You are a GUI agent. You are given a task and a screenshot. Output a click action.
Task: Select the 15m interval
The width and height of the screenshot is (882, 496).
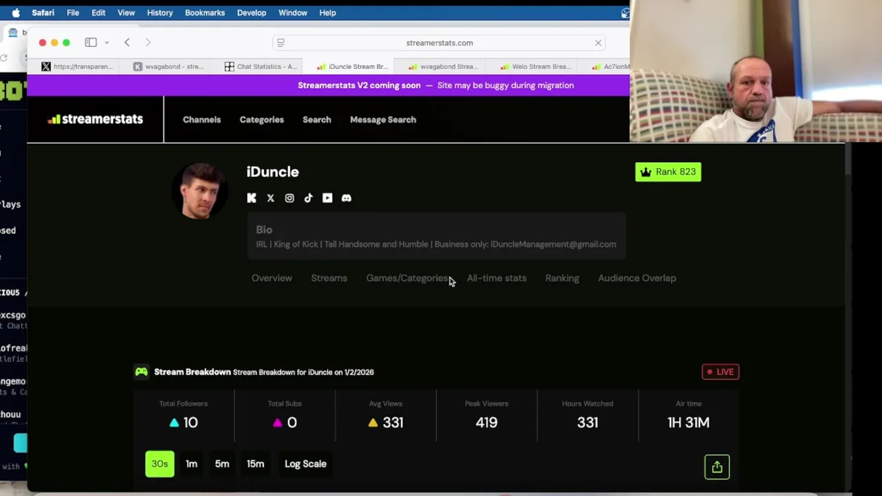255,464
